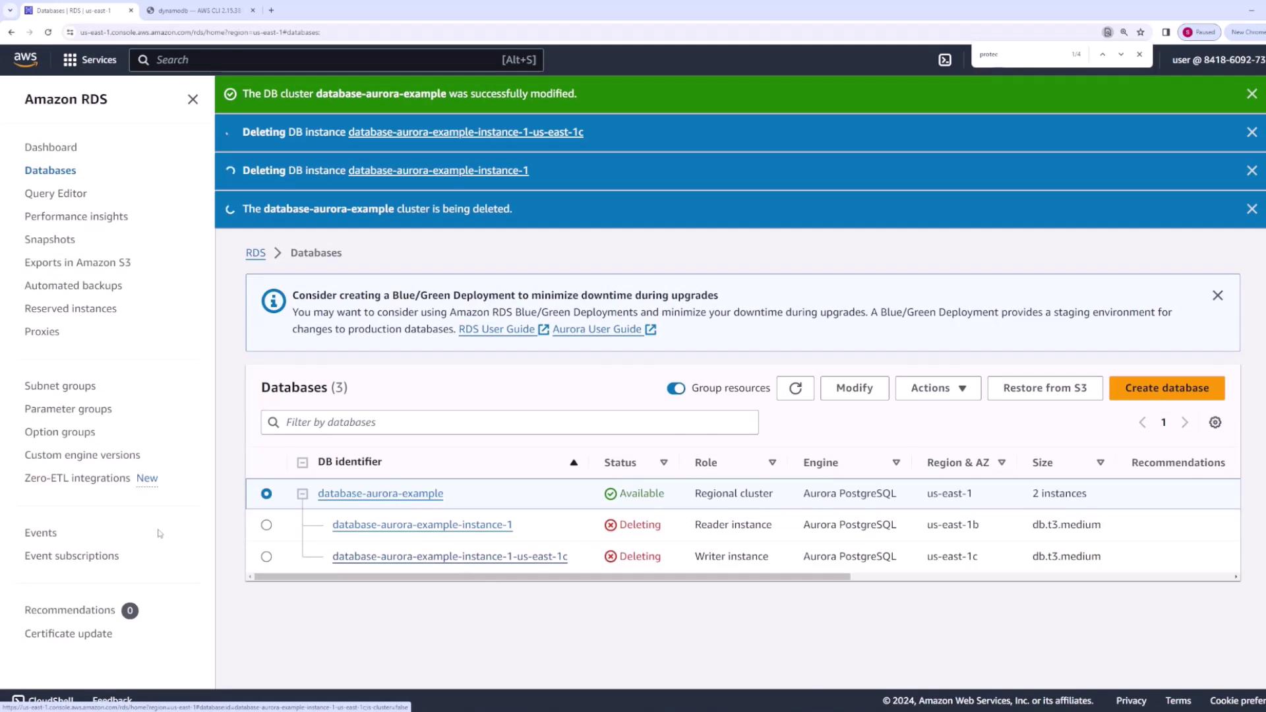Select radio for instance-1-us-east-1c row
The width and height of the screenshot is (1266, 712).
pos(266,557)
